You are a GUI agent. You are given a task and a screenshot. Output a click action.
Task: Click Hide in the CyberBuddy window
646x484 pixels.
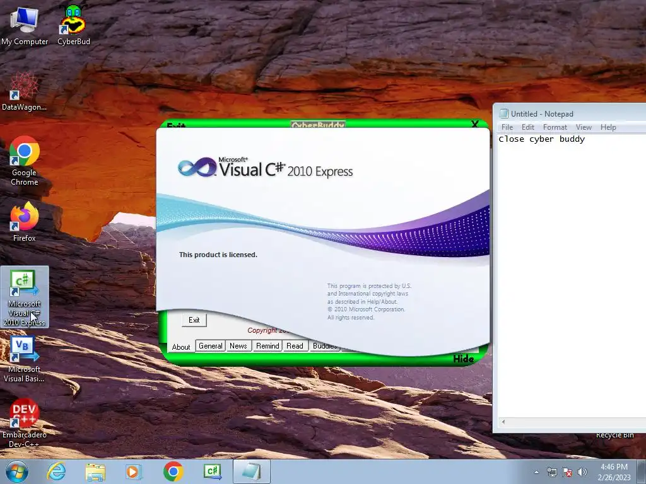click(463, 359)
